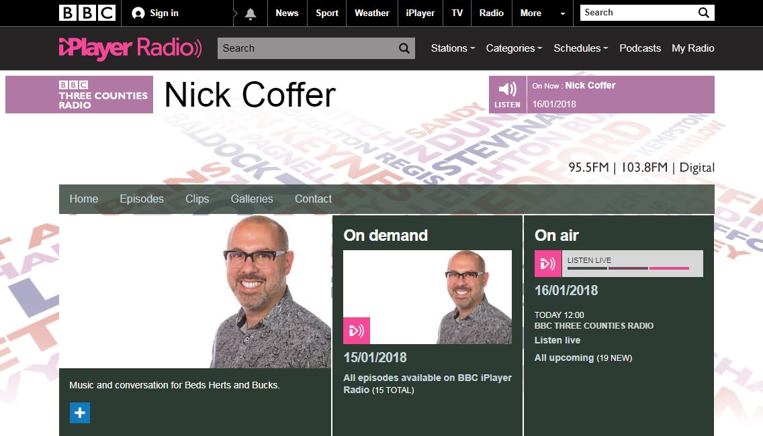Click the On demand heading

(x=386, y=235)
